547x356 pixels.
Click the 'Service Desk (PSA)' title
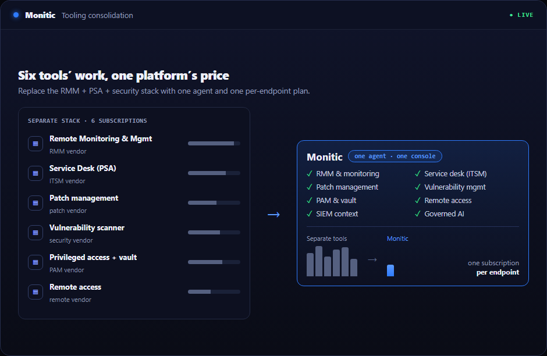(x=83, y=169)
